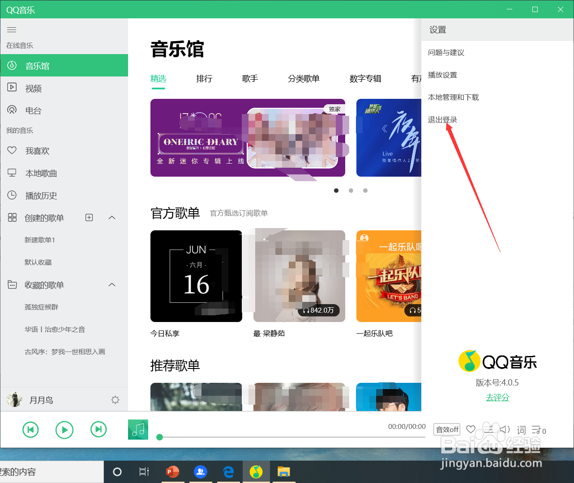Click the Windows Cortana circle icon
This screenshot has height=483, width=574.
117,472
